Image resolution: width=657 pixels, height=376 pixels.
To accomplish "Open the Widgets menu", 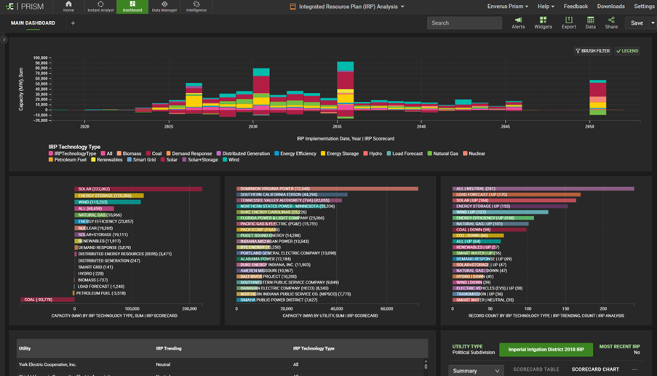I will [x=543, y=23].
